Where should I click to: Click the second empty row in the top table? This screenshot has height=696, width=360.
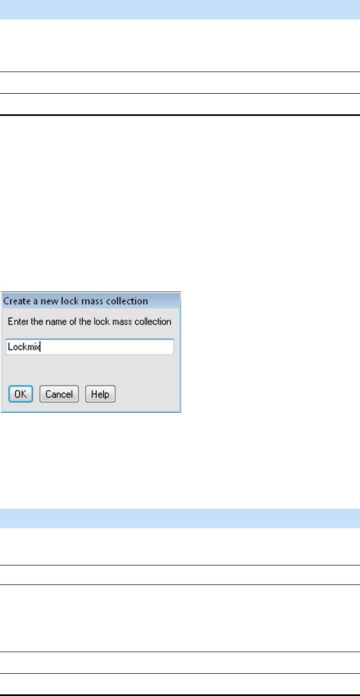point(180,82)
